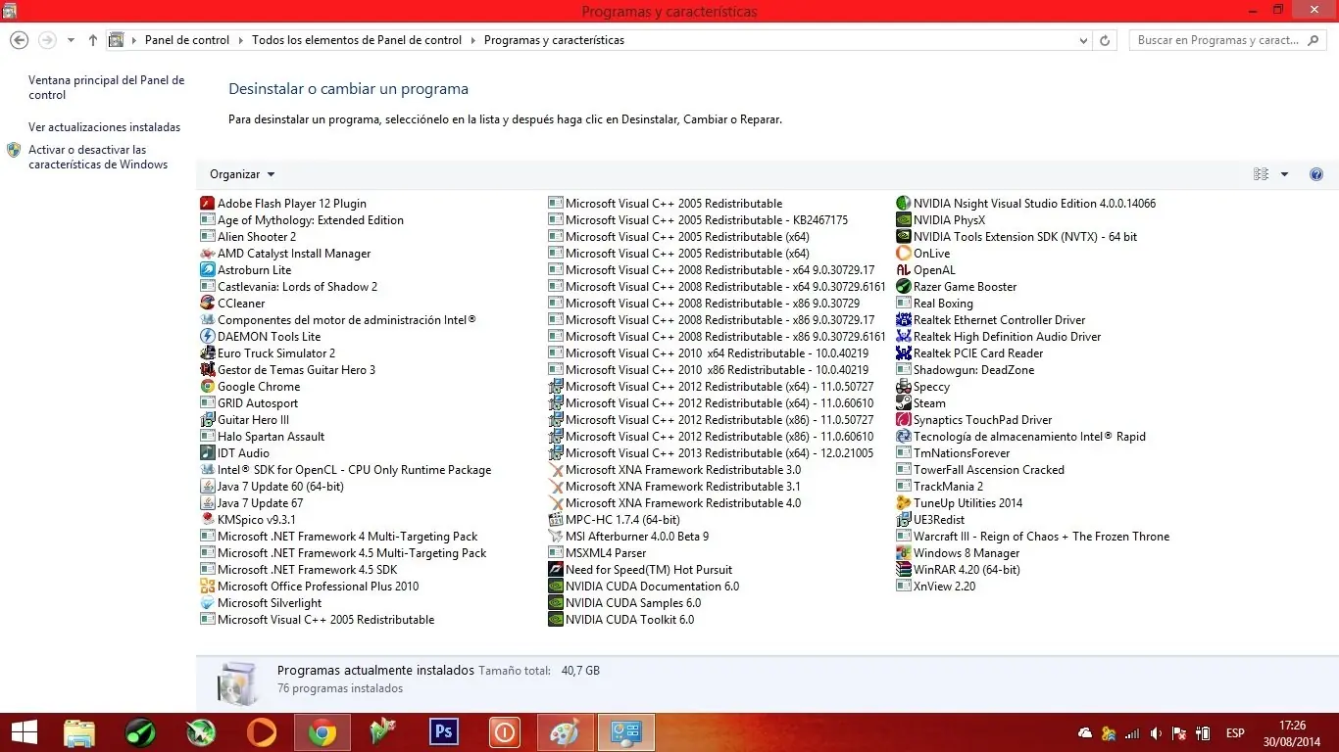Select the OpenAL icon
The height and width of the screenshot is (752, 1339).
pyautogui.click(x=904, y=270)
